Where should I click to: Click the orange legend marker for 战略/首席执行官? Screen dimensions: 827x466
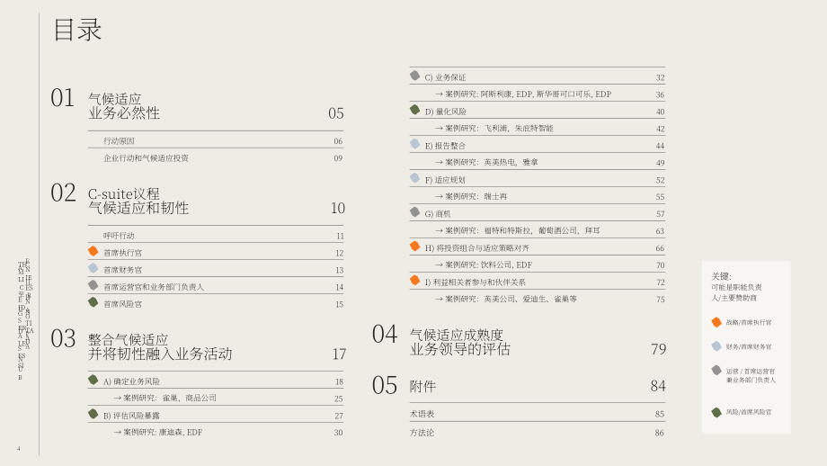[x=716, y=322]
